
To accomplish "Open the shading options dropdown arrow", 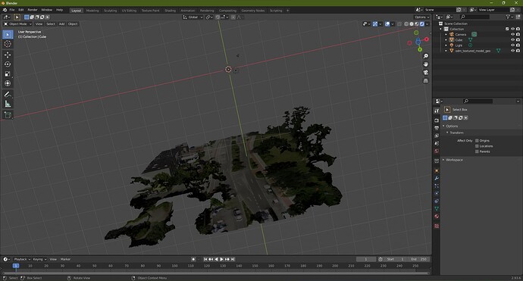I will pyautogui.click(x=427, y=24).
